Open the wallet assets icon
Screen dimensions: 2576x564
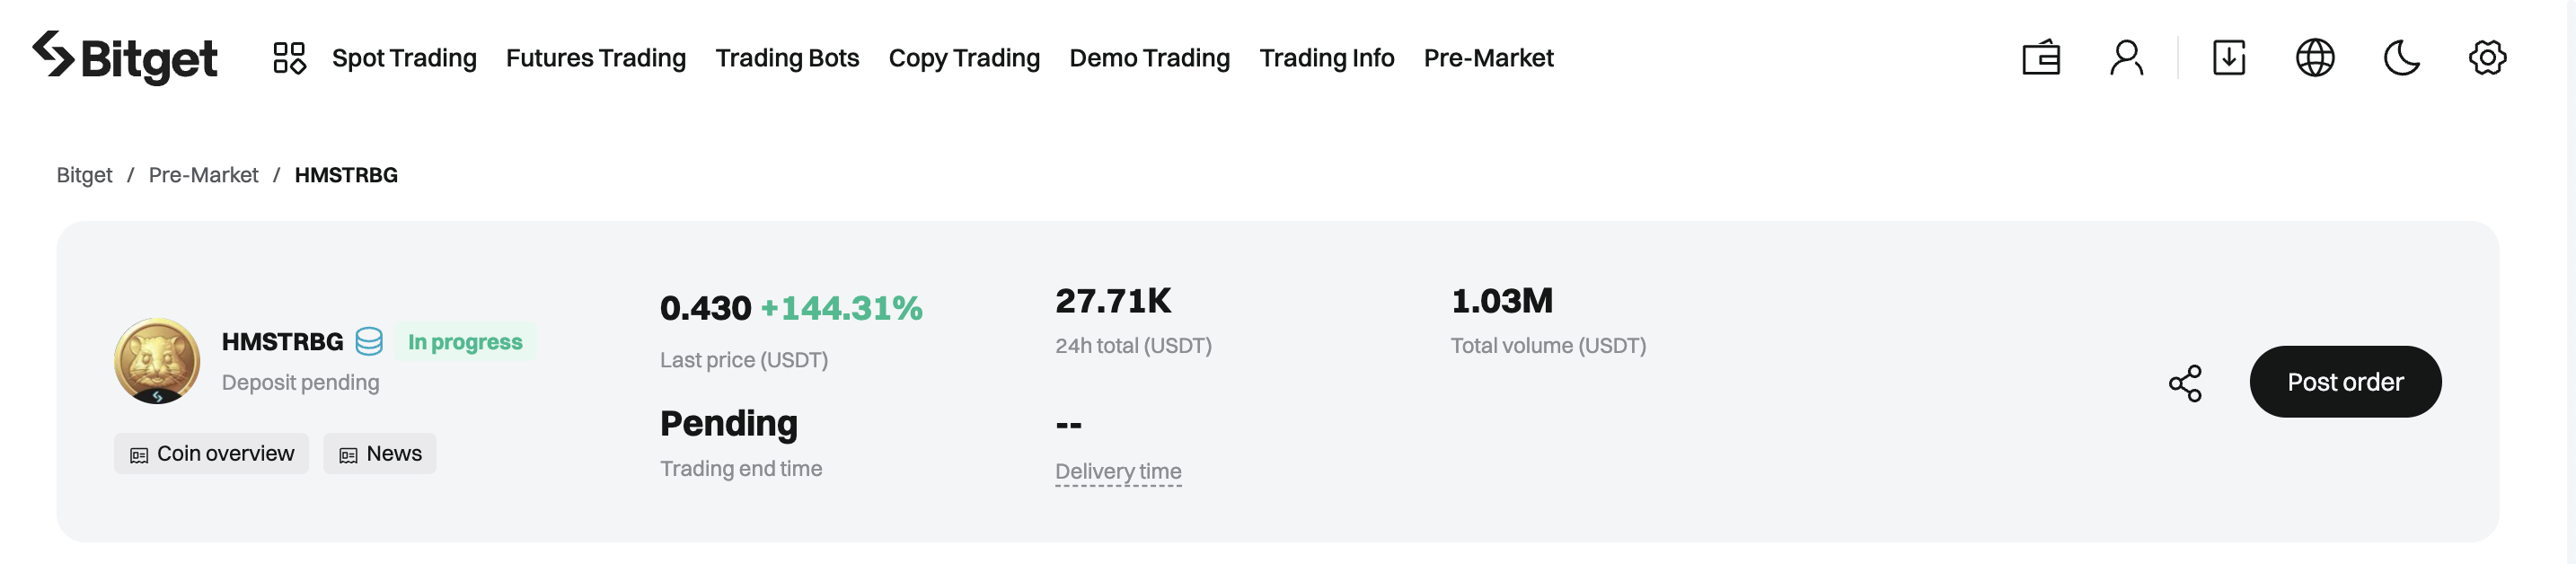click(2040, 58)
